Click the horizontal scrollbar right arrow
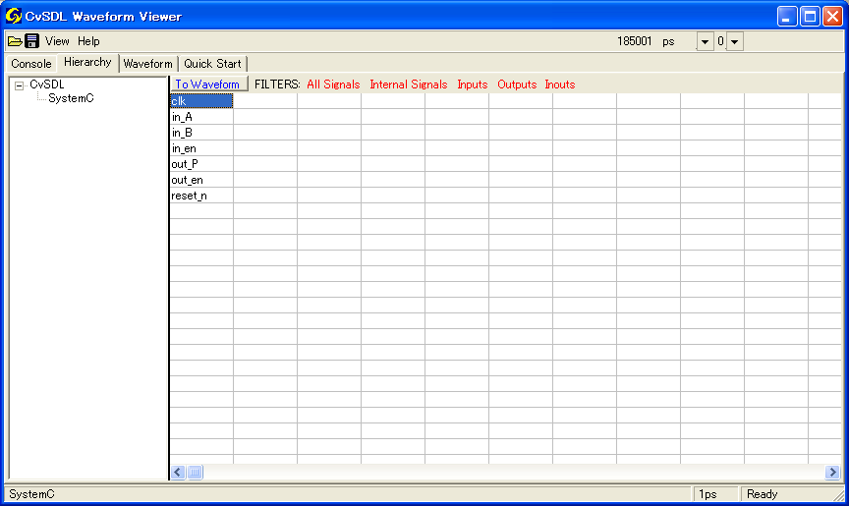This screenshot has width=849, height=506. point(832,473)
